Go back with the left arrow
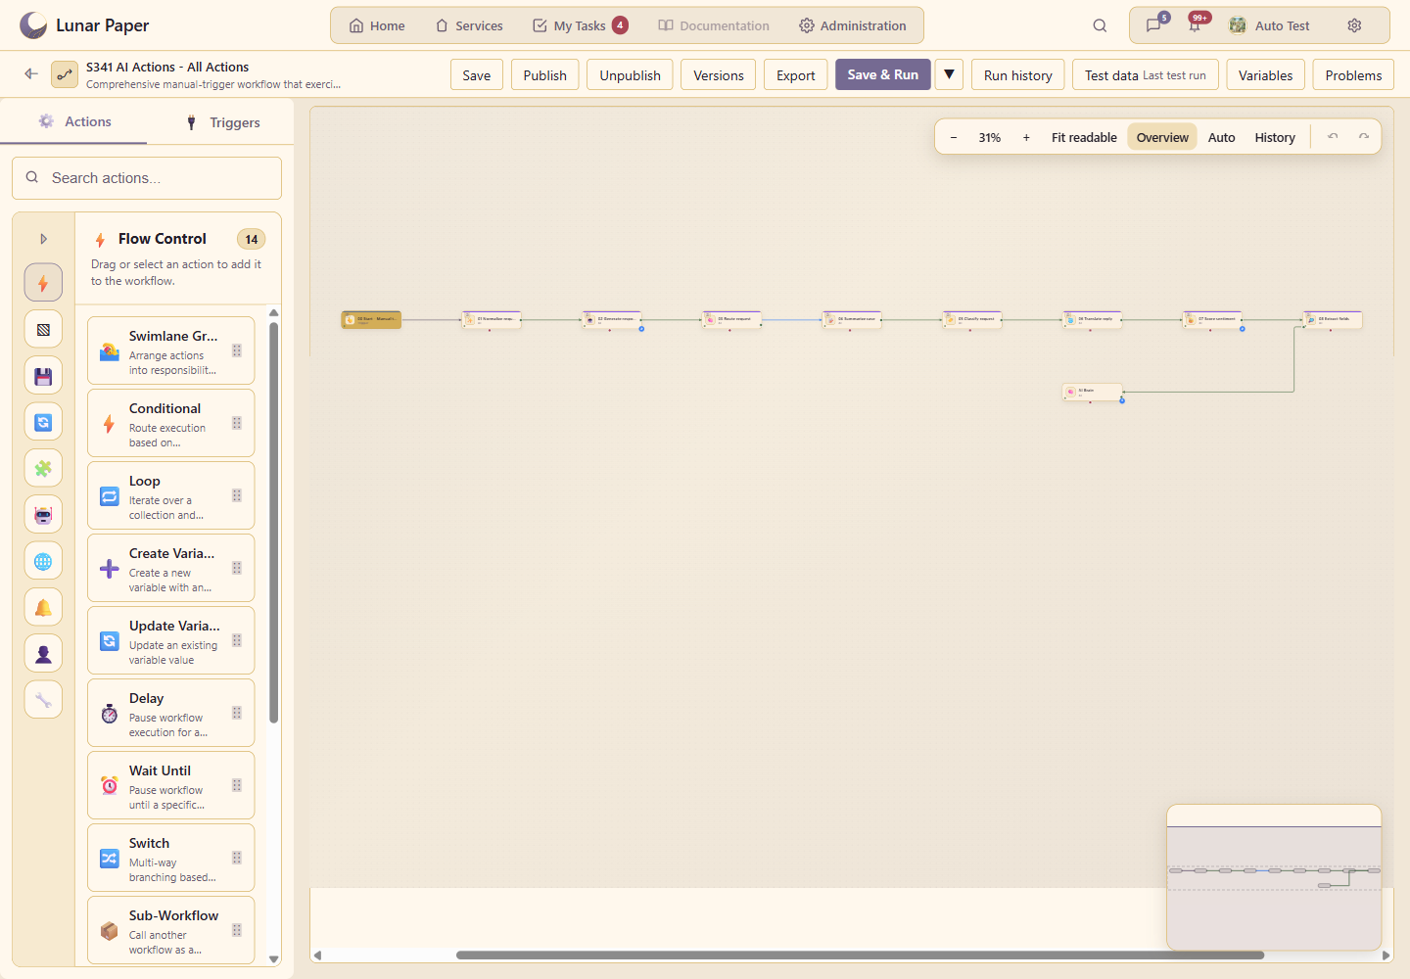The image size is (1410, 979). tap(31, 73)
